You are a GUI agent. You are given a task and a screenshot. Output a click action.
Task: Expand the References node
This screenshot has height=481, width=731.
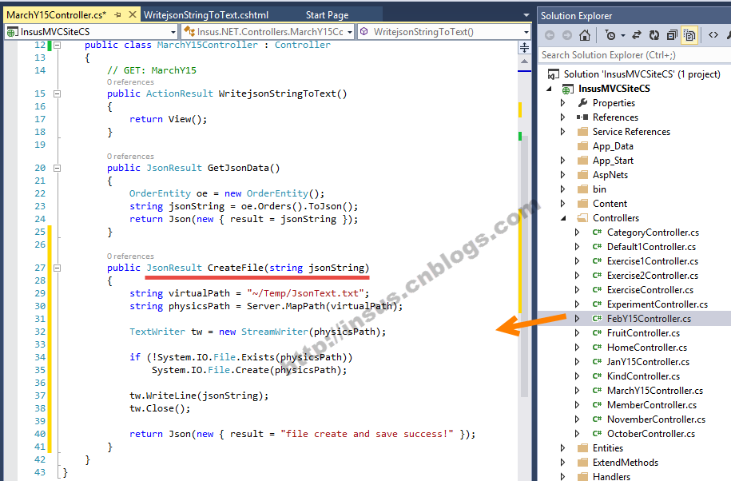point(563,117)
